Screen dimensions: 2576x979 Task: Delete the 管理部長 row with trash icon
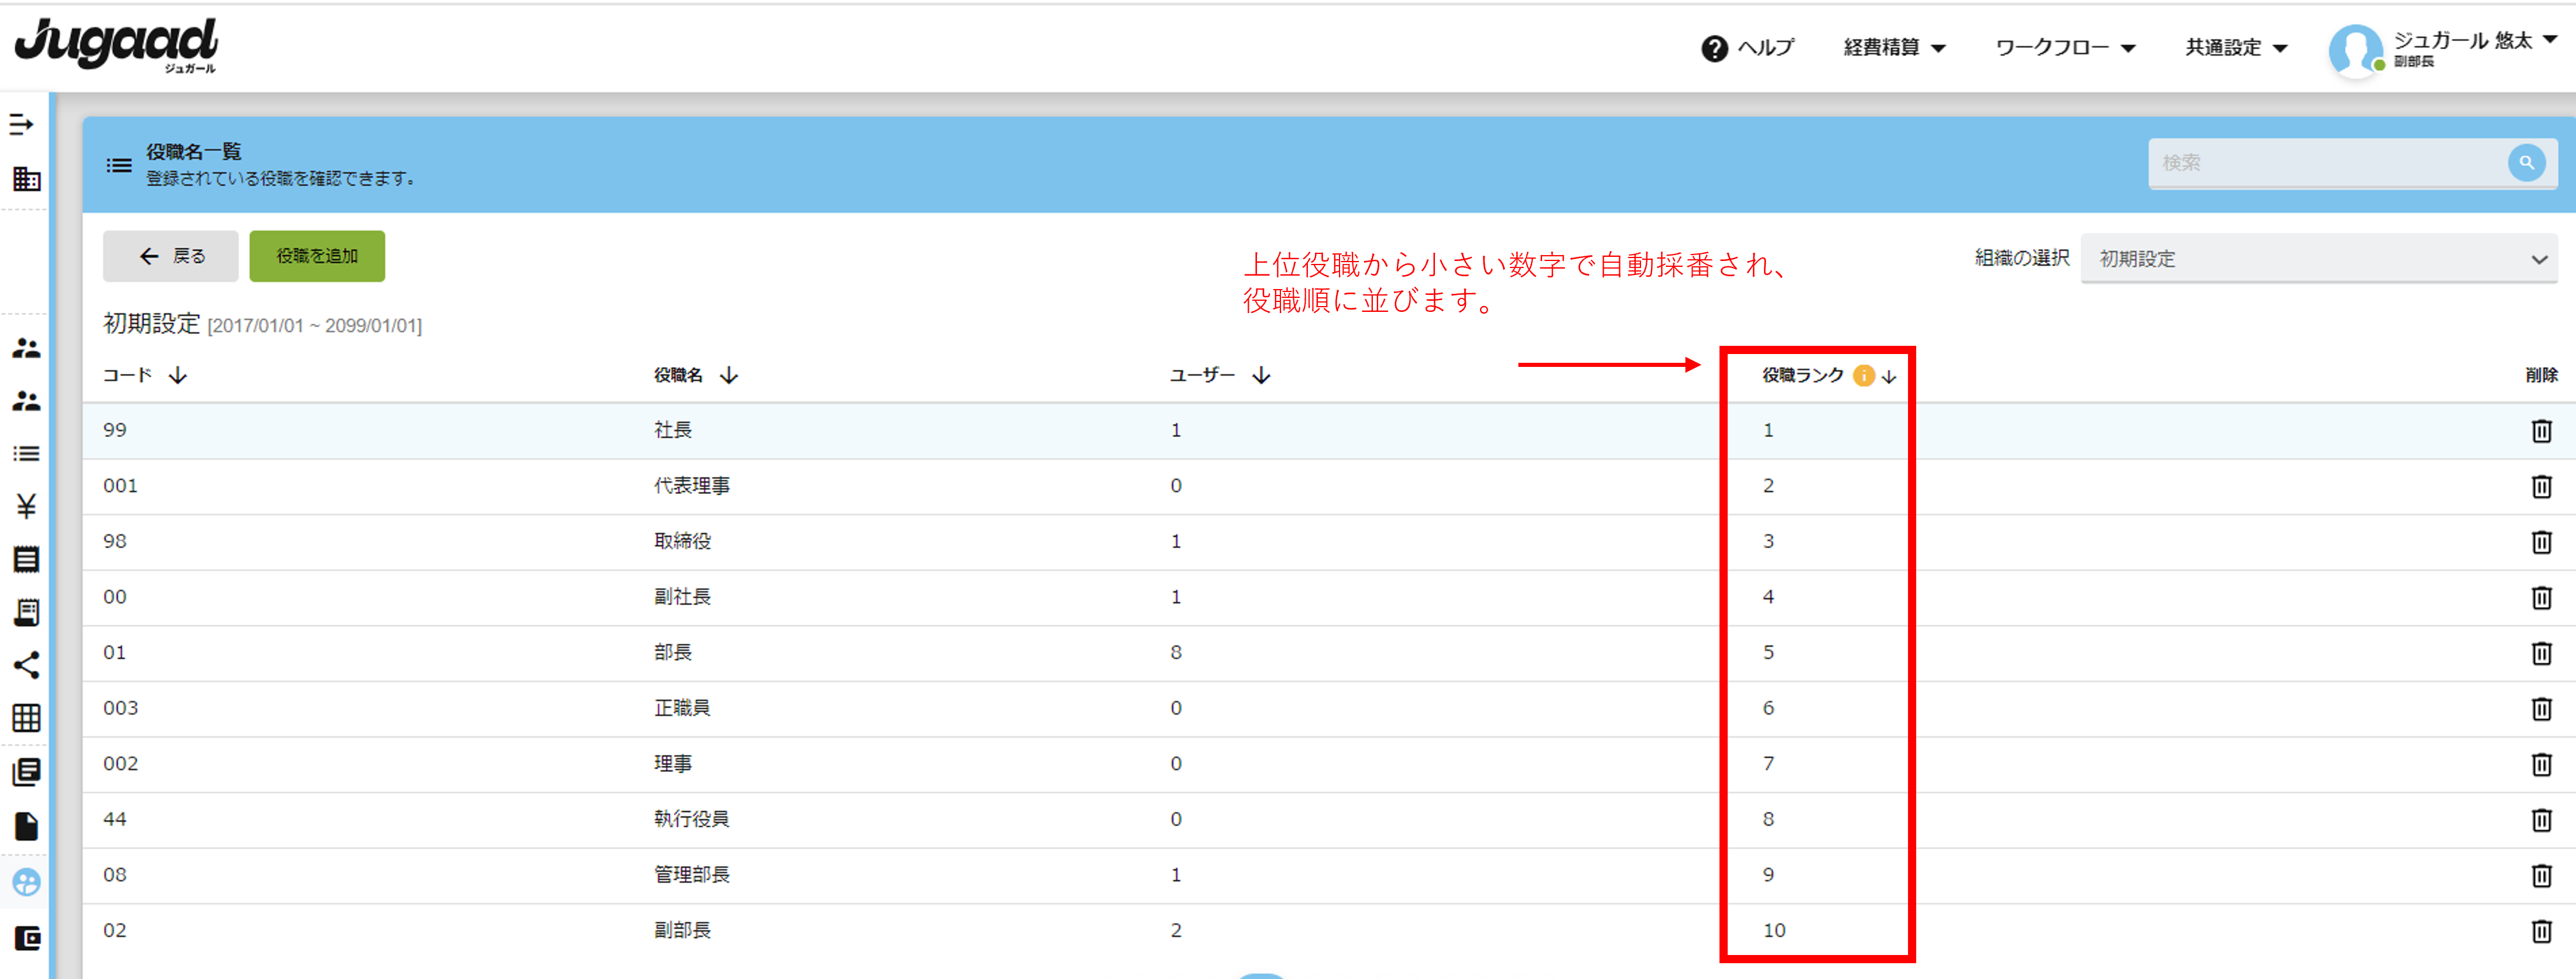click(2541, 875)
